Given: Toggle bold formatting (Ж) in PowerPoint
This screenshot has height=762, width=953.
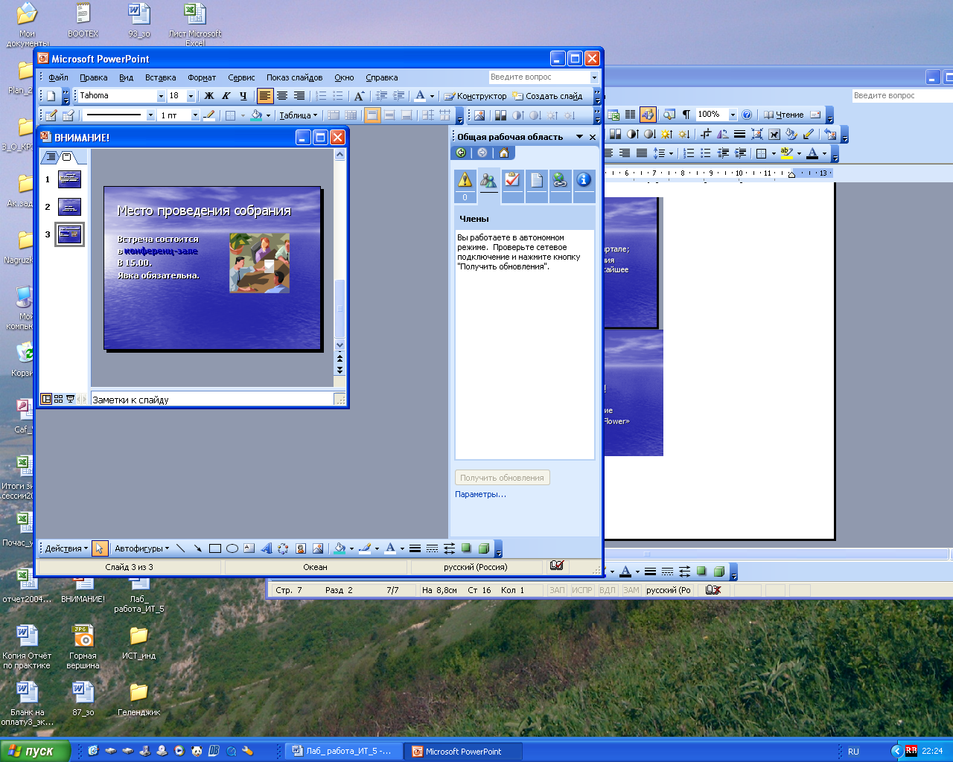Looking at the screenshot, I should pos(208,96).
